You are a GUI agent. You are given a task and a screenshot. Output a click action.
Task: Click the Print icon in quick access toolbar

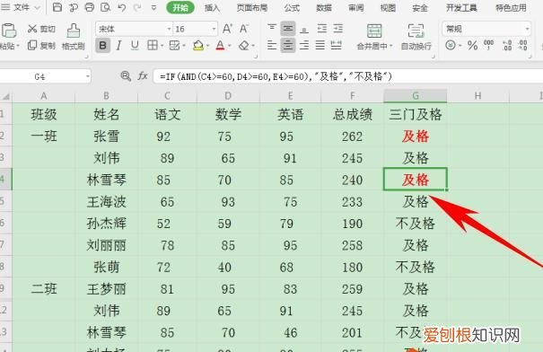pos(90,7)
